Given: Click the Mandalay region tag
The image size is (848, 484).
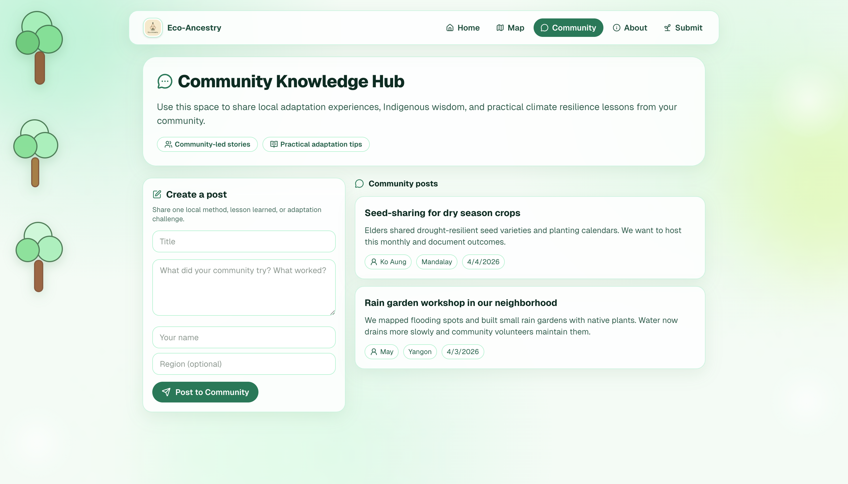Looking at the screenshot, I should tap(436, 262).
